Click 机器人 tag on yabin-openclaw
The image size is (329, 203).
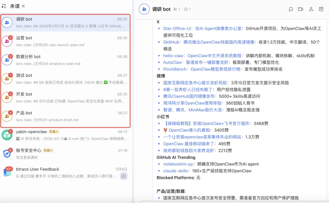click(x=54, y=132)
